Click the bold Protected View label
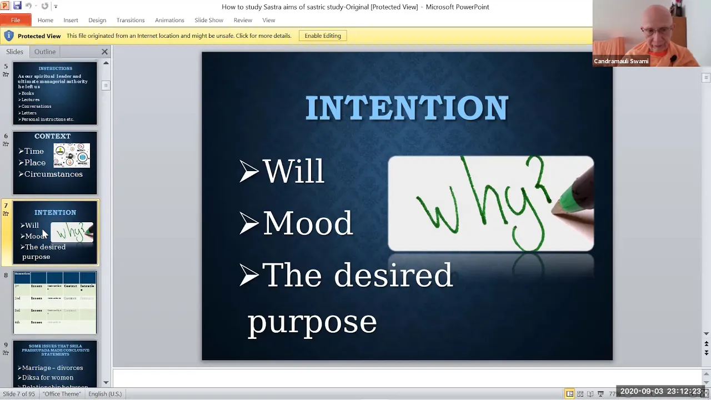Screen dimensions: 711x400 [x=39, y=36]
